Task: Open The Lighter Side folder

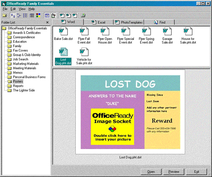Action: pyautogui.click(x=21, y=90)
